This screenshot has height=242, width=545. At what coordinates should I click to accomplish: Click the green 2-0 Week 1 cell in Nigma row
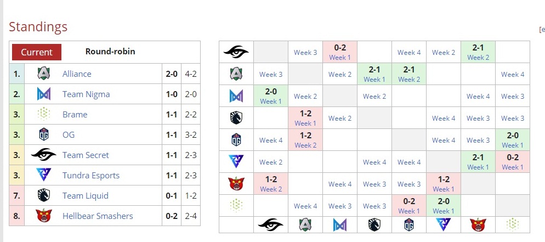(271, 96)
